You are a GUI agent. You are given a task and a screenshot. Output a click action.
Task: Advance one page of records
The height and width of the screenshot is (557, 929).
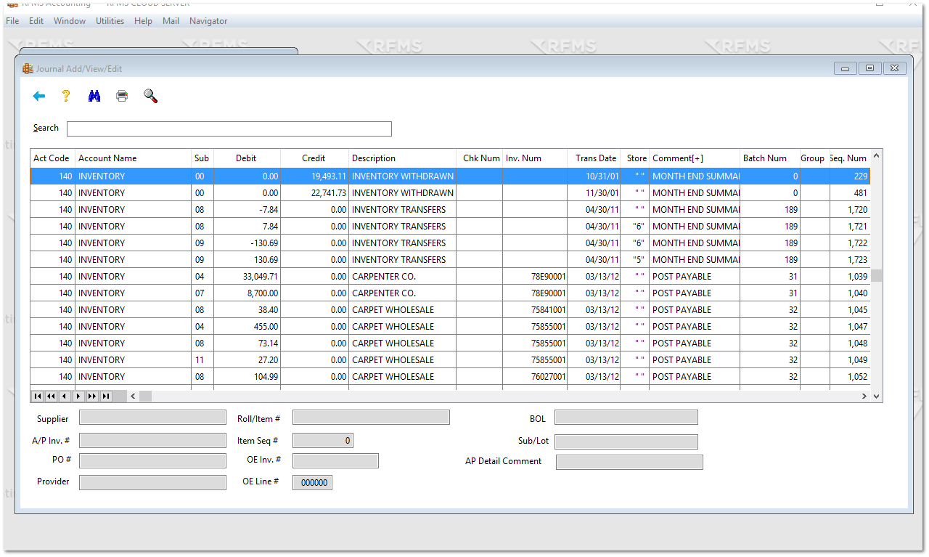coord(92,396)
